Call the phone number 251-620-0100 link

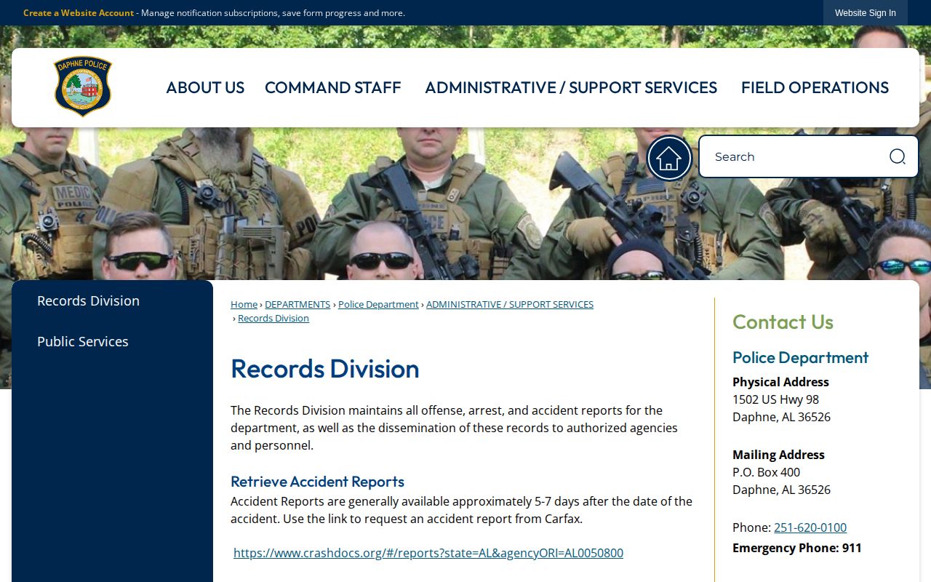point(810,527)
